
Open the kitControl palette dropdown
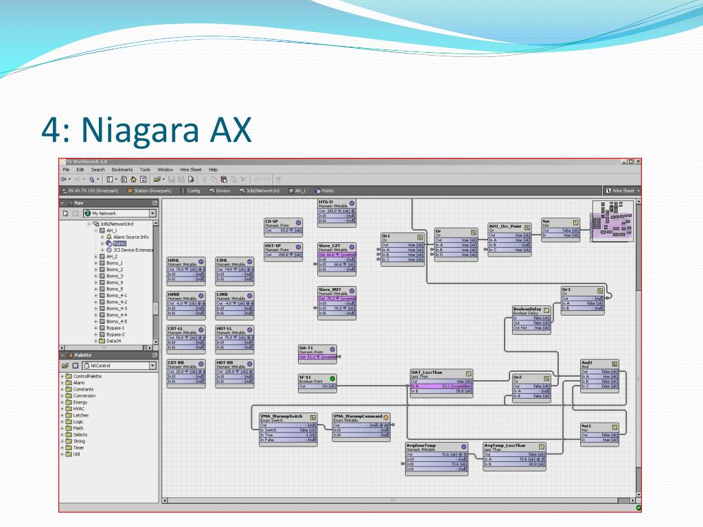[152, 366]
